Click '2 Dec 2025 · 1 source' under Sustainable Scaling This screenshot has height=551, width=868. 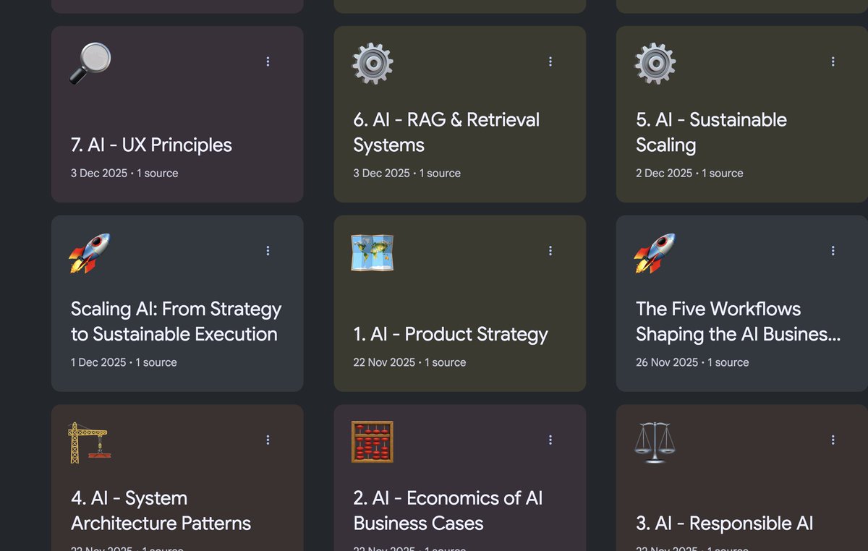pos(689,173)
